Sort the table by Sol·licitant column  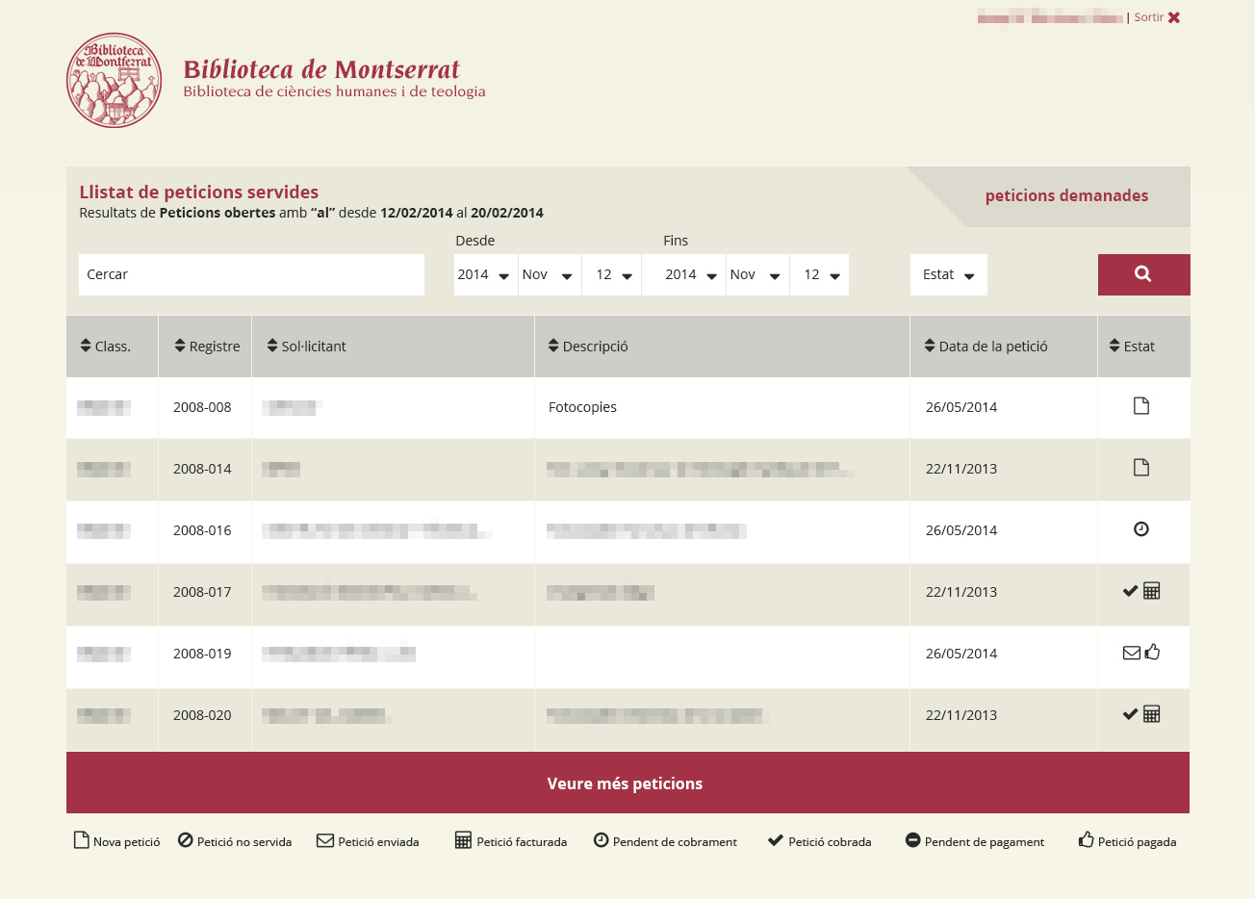pos(306,347)
